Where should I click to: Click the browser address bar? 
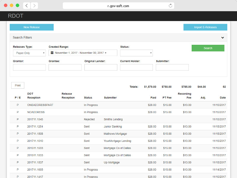click(118, 6)
